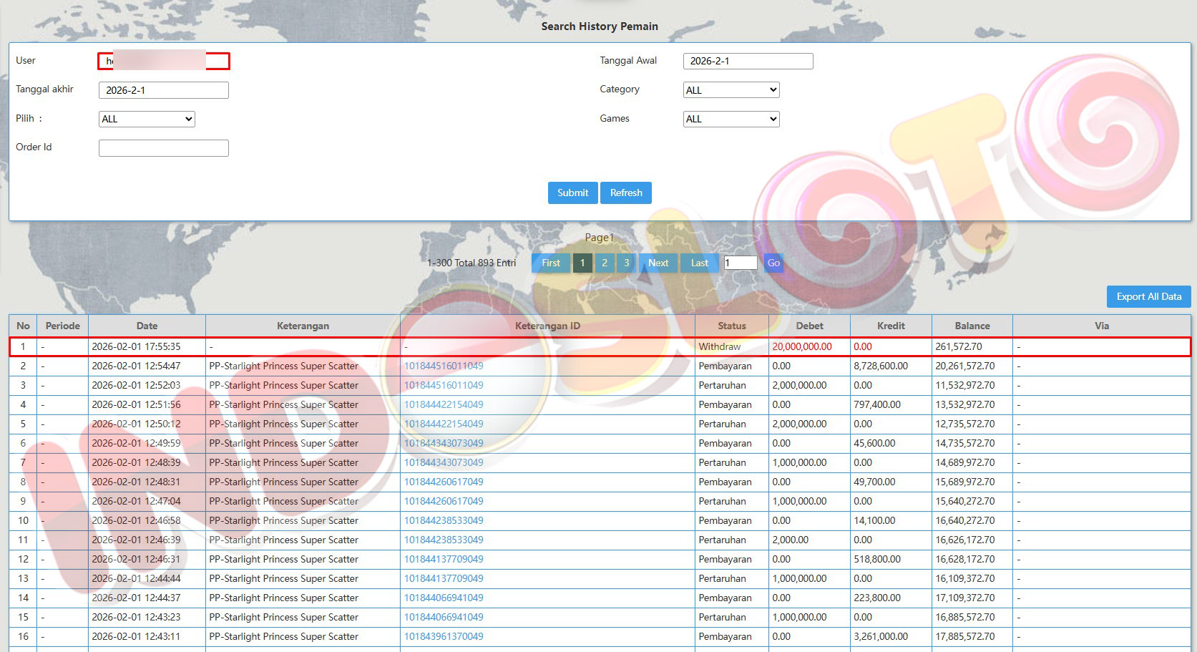The height and width of the screenshot is (652, 1197).
Task: Click the Balance column header
Action: (972, 326)
